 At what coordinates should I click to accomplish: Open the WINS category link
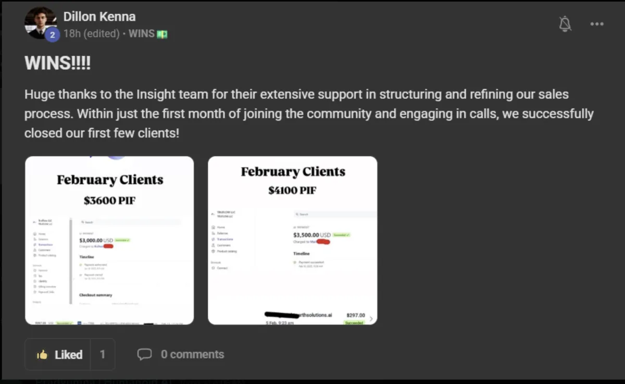tap(142, 34)
